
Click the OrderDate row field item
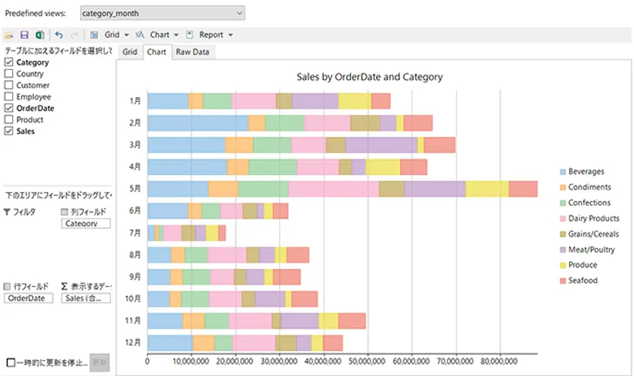[x=29, y=298]
